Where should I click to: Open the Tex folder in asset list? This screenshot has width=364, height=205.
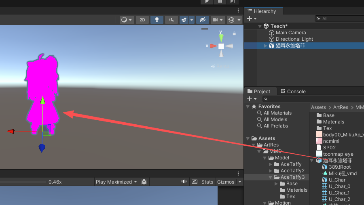tap(327, 128)
